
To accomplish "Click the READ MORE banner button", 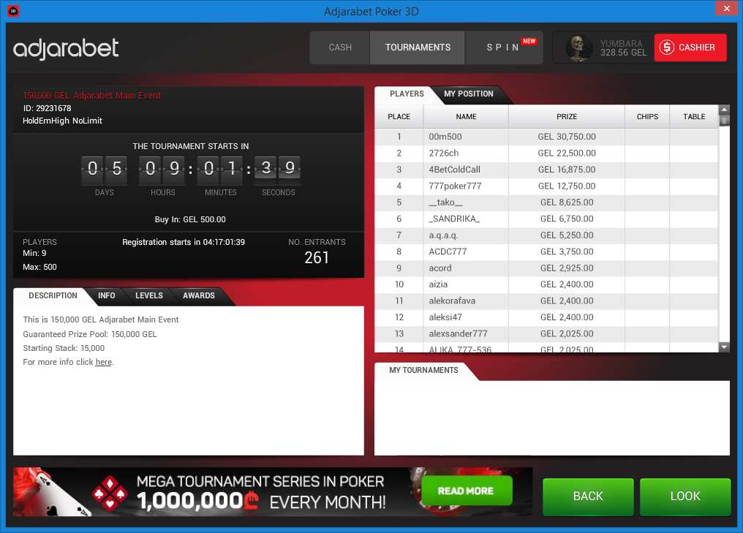I will (x=466, y=491).
